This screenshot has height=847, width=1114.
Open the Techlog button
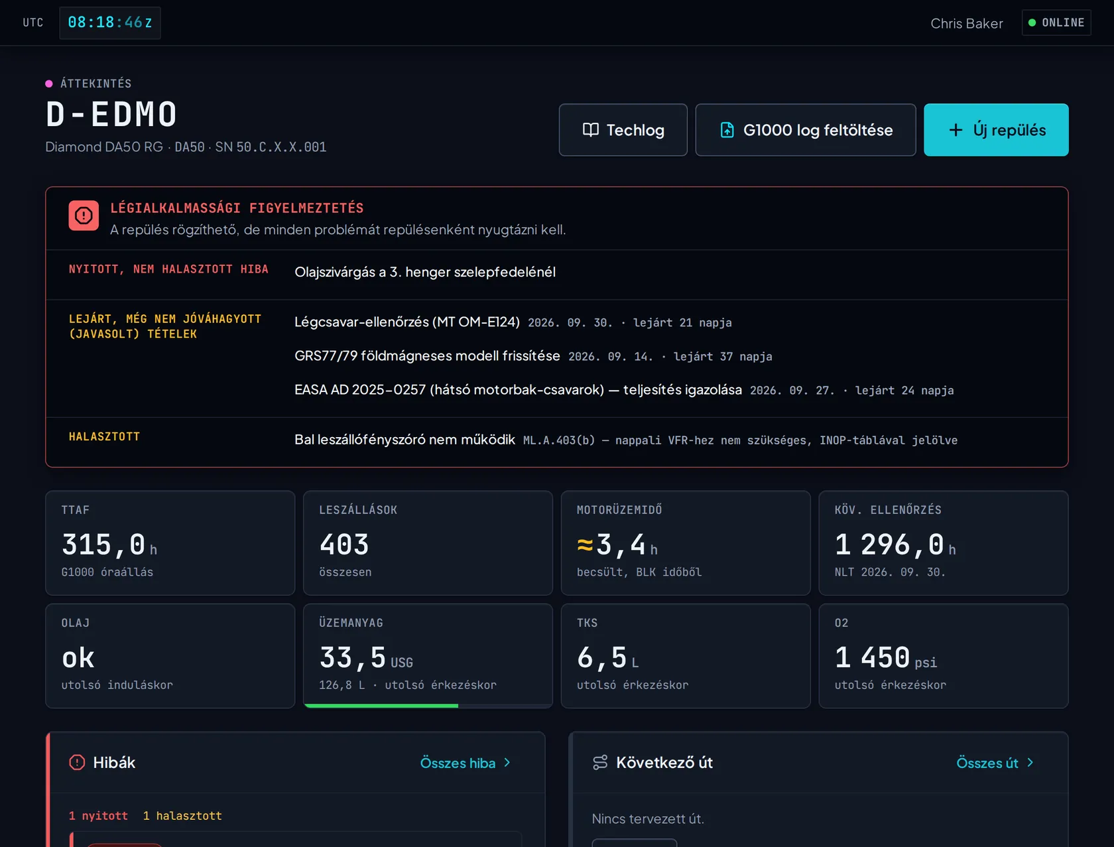coord(623,130)
